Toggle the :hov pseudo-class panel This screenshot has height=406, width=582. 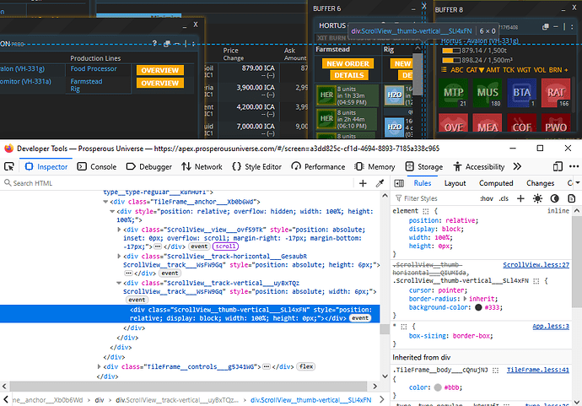(x=486, y=198)
